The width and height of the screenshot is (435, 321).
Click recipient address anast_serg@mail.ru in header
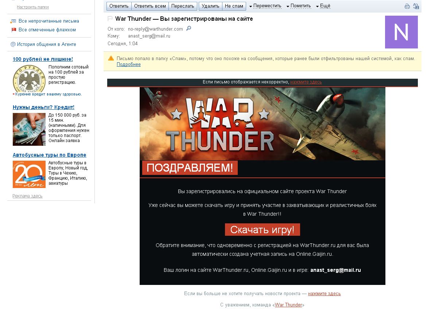(149, 36)
